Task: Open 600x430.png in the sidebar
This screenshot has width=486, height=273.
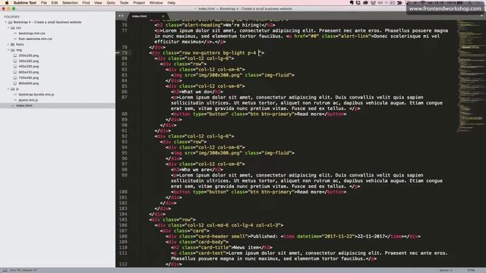Action: pos(29,73)
